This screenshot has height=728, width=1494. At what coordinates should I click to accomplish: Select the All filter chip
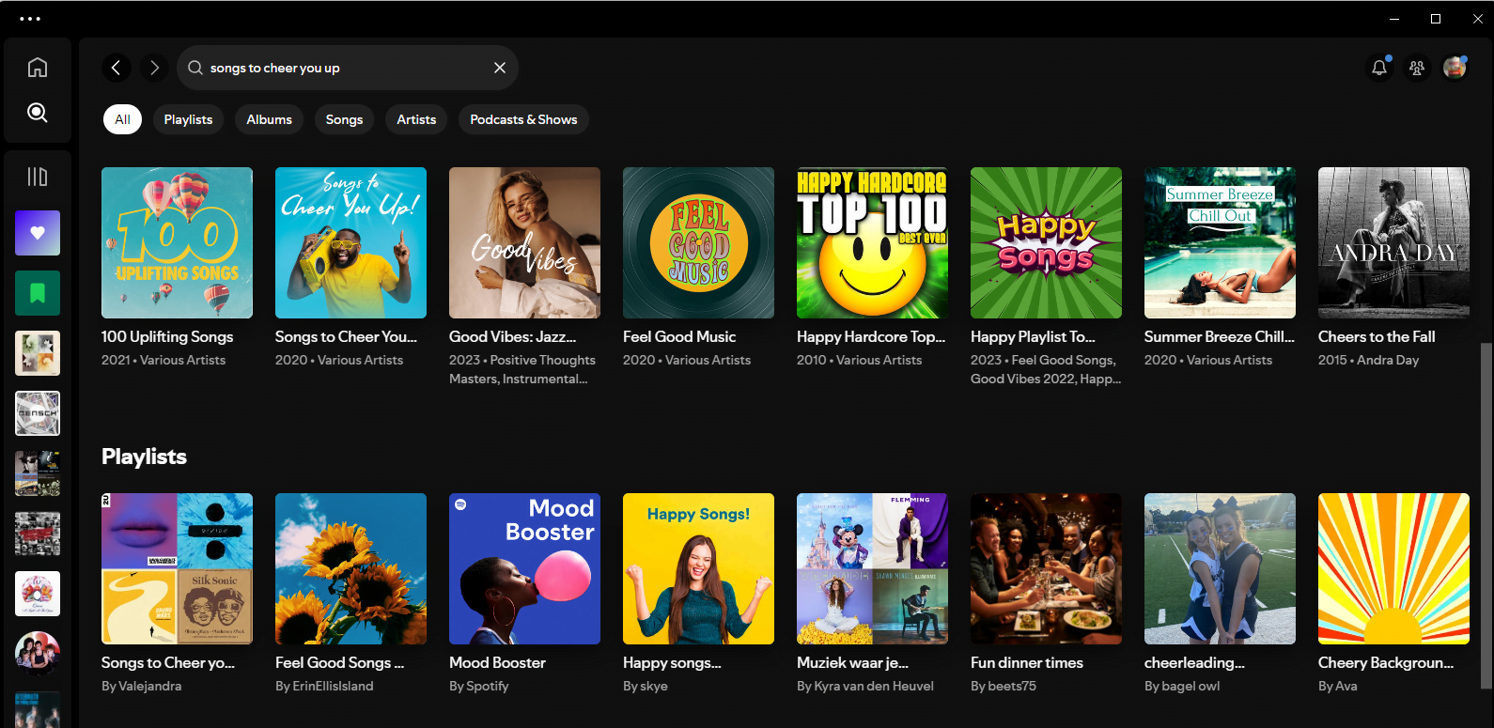tap(122, 119)
